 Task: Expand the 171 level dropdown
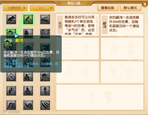click(42, 8)
